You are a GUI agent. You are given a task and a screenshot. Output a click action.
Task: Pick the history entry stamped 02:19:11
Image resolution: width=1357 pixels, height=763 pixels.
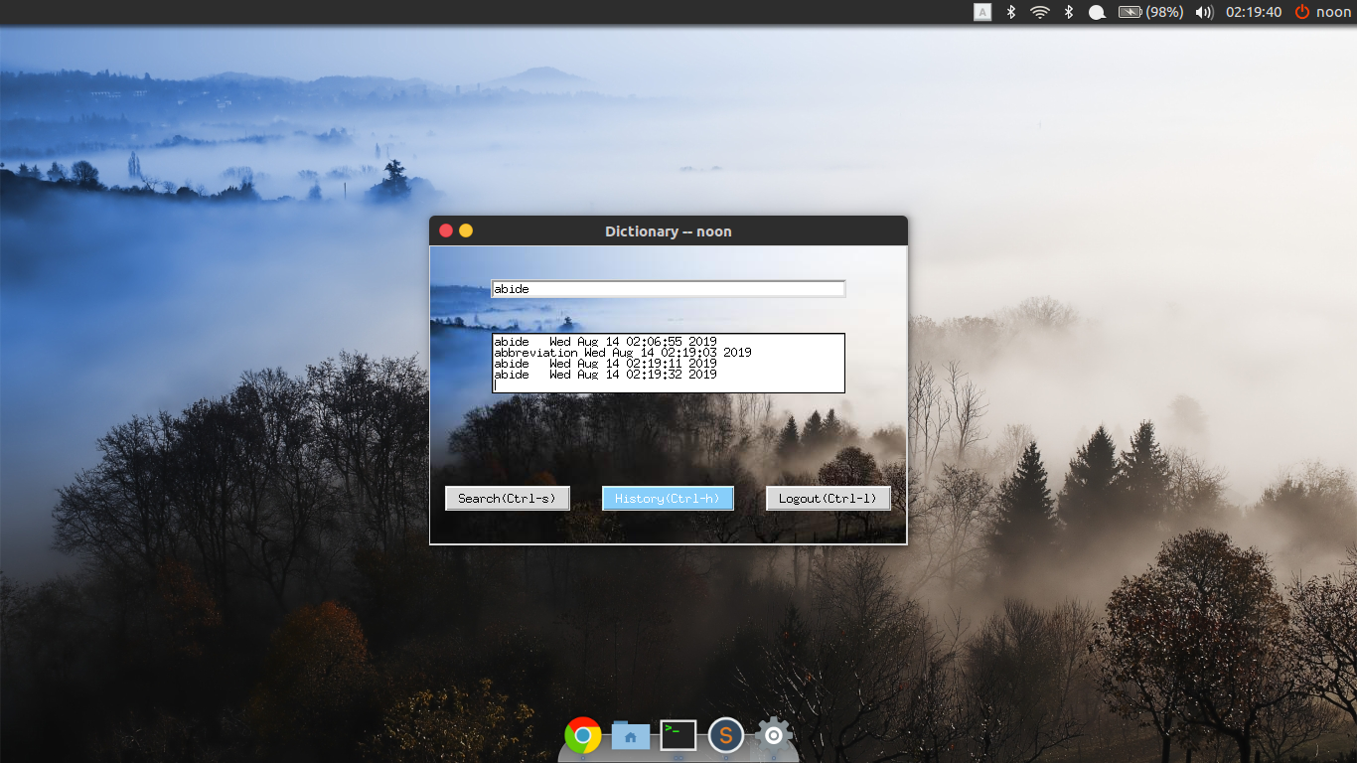coord(605,364)
